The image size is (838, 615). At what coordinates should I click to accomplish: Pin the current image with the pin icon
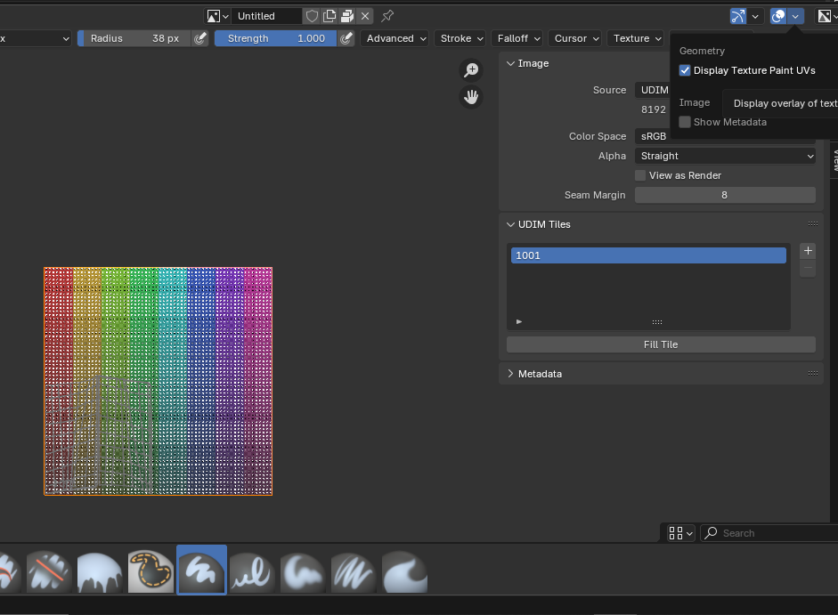click(387, 16)
